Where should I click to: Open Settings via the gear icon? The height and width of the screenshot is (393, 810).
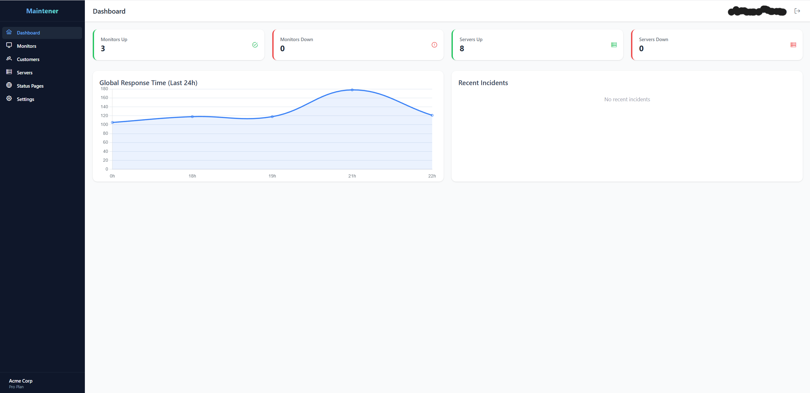[9, 99]
